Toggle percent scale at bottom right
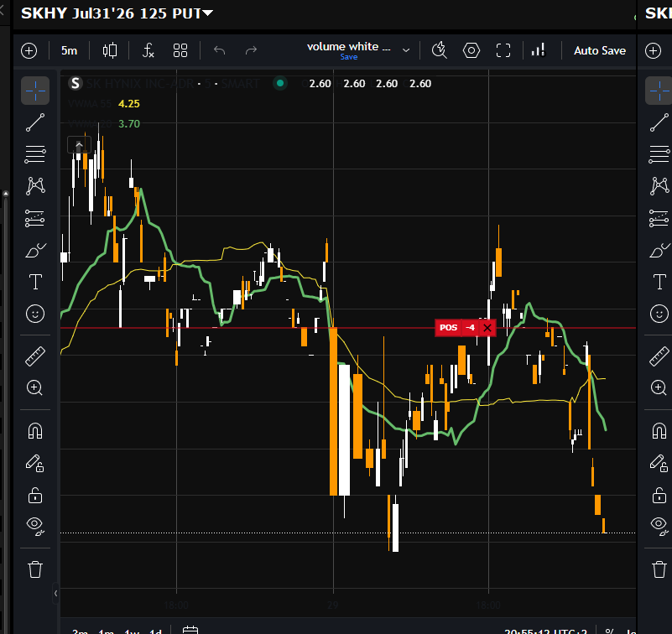672x634 pixels. tap(609, 631)
